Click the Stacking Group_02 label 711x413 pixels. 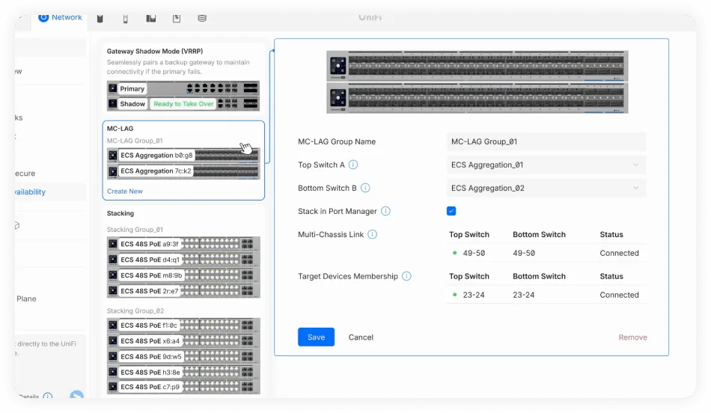(135, 310)
